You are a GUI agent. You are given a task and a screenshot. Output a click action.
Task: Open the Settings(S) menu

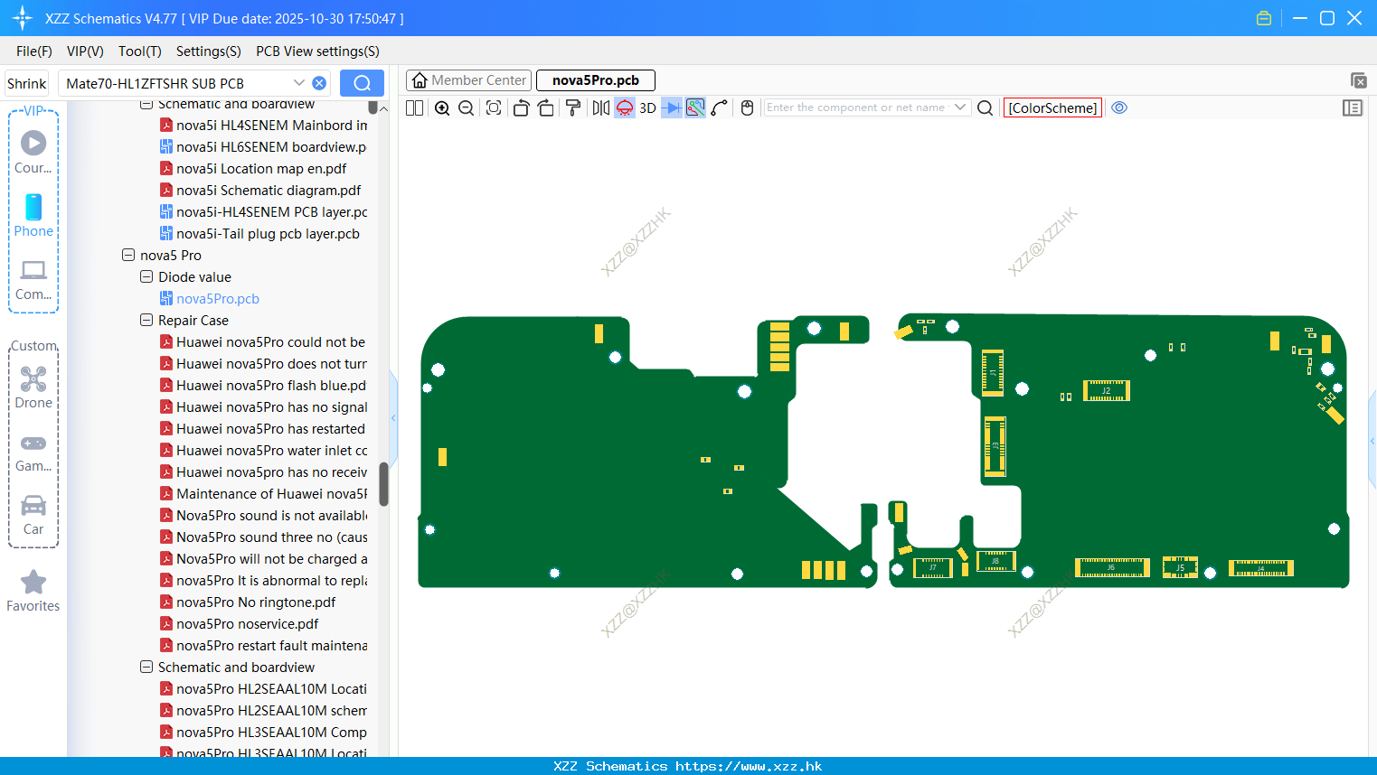(209, 51)
